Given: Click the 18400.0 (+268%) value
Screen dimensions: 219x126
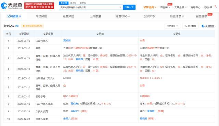Looking at the screenshot, I should [x=151, y=78].
